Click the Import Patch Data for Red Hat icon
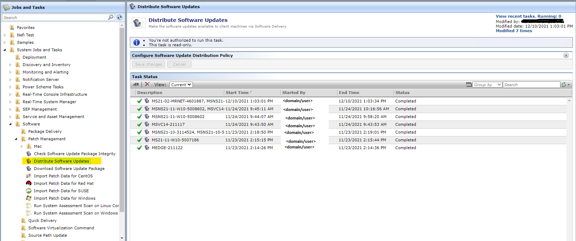Screen dimensions: 576x241 tap(29, 183)
